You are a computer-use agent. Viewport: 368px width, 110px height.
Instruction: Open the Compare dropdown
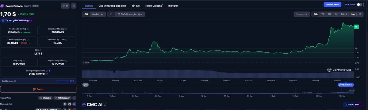pos(301,14)
